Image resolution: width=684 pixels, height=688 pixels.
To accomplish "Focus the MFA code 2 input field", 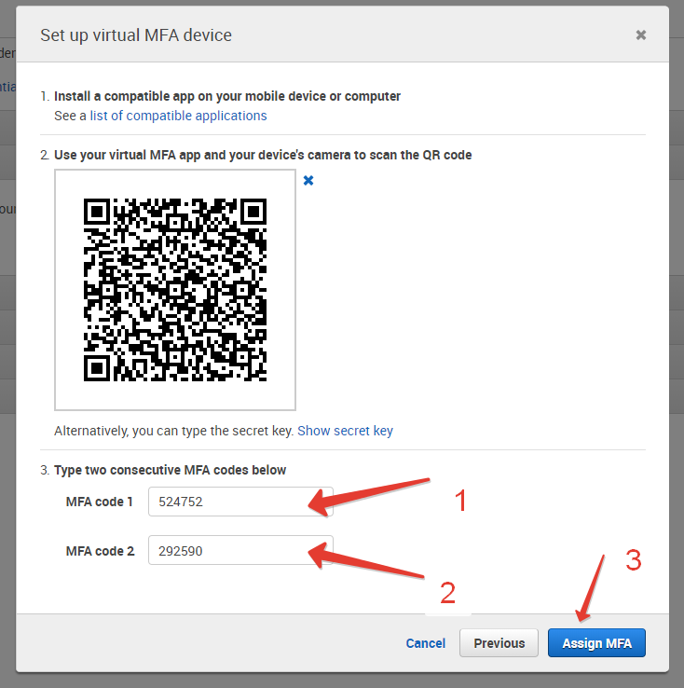I will tap(240, 550).
